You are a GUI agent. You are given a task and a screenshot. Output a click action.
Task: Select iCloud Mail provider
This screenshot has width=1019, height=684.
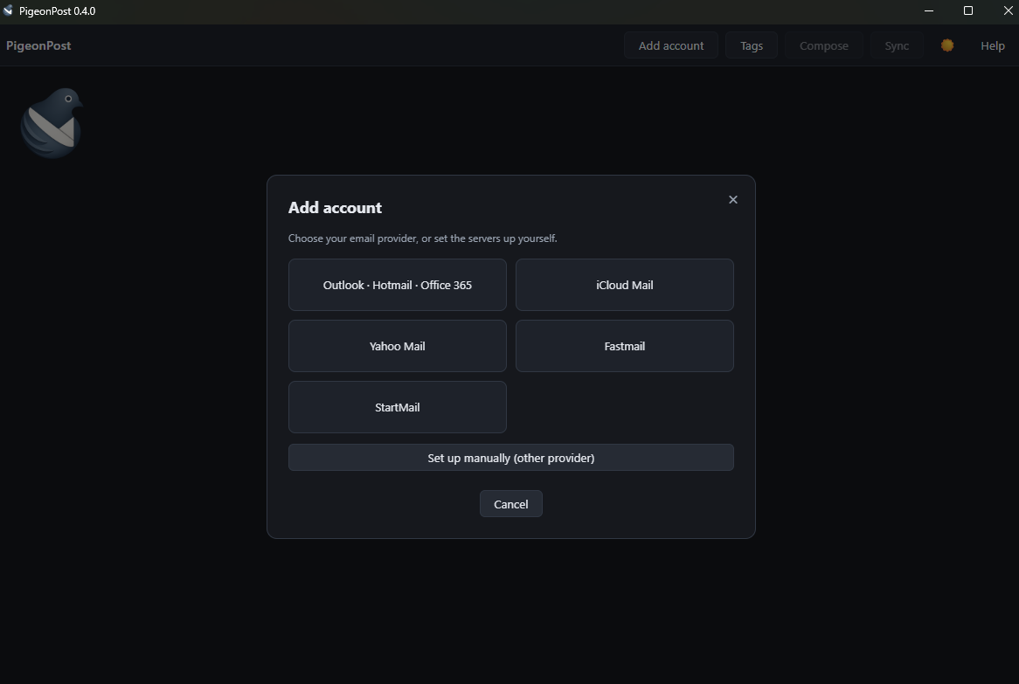click(625, 285)
